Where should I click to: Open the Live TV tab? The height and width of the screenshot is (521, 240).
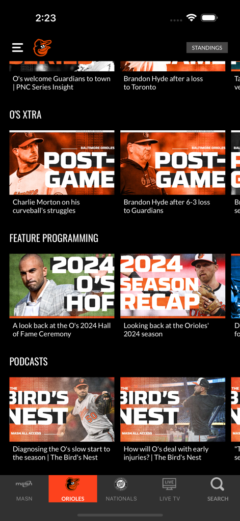pos(170,489)
